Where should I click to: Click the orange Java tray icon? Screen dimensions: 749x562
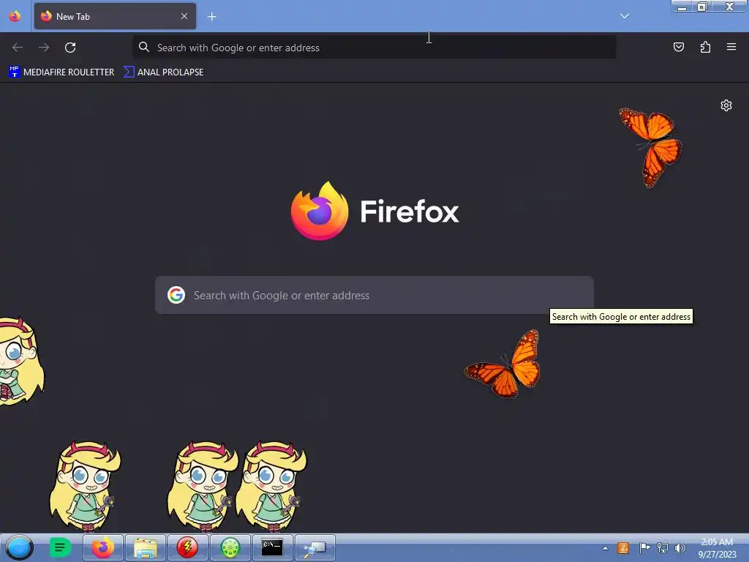tap(623, 547)
